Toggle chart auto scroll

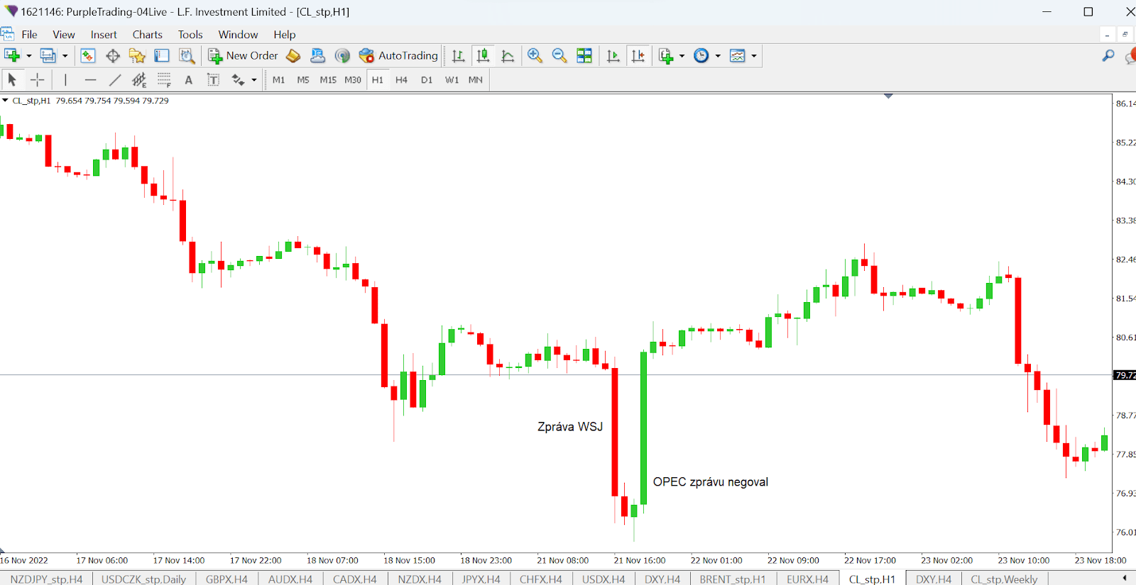pyautogui.click(x=613, y=56)
